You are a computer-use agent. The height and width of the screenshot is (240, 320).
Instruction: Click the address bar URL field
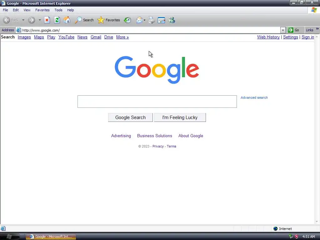coord(151,30)
